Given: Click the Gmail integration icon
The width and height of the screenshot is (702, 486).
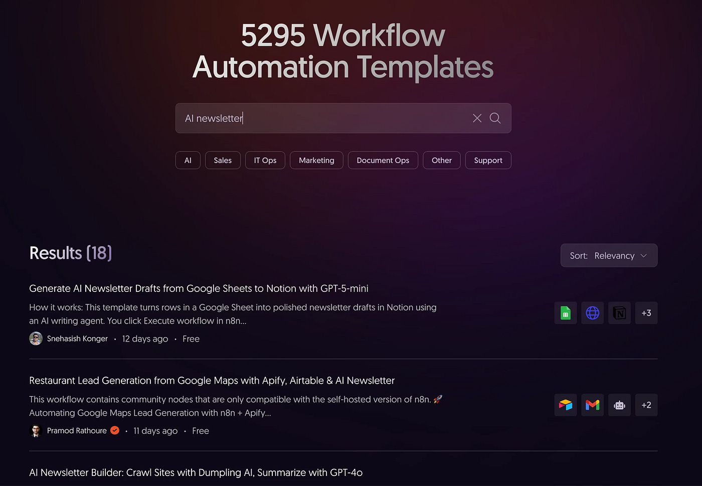Looking at the screenshot, I should click(x=592, y=405).
